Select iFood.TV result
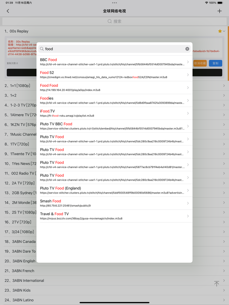The height and width of the screenshot is (305, 229). click(x=115, y=113)
